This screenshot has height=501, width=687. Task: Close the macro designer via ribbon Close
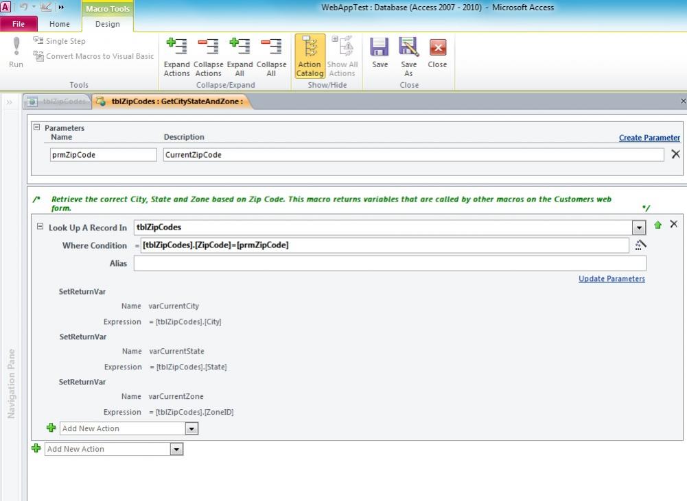point(437,53)
